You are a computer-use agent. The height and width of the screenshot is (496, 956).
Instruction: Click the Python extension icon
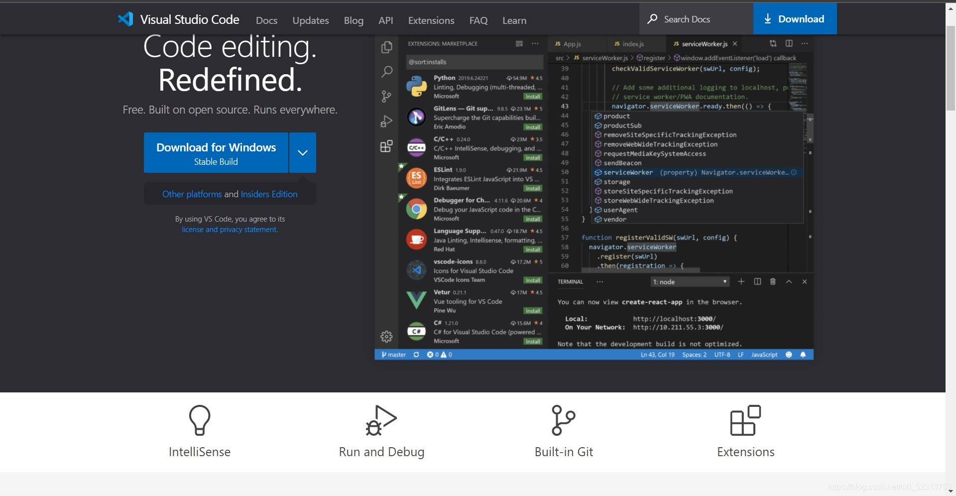coord(416,86)
